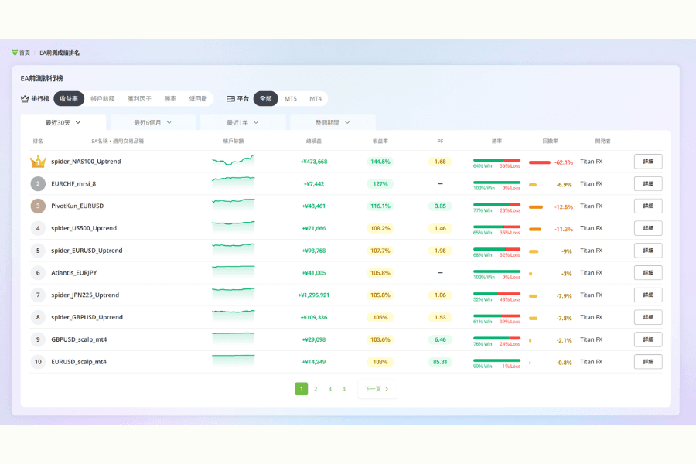Click the crown icon beside 排行榜

tap(25, 99)
